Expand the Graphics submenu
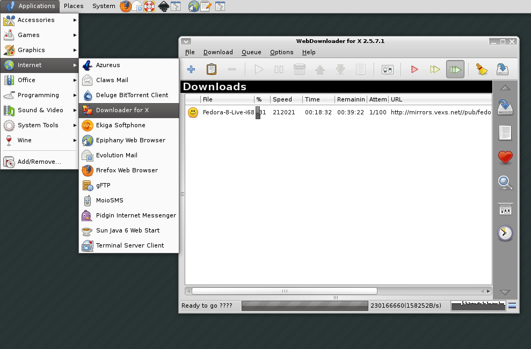This screenshot has width=531, height=349. coord(39,50)
